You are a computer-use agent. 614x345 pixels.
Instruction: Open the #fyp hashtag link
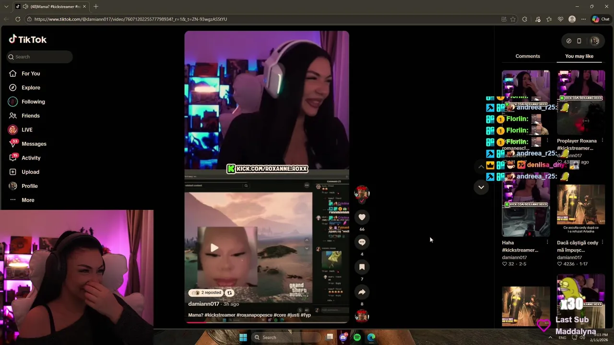point(306,315)
